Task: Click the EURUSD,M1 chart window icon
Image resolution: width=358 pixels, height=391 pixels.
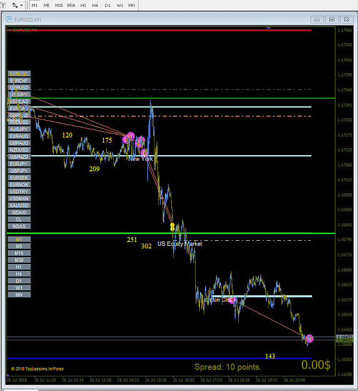Action: [9, 19]
